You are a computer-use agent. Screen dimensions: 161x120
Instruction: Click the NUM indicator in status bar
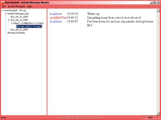pyautogui.click(x=150, y=118)
